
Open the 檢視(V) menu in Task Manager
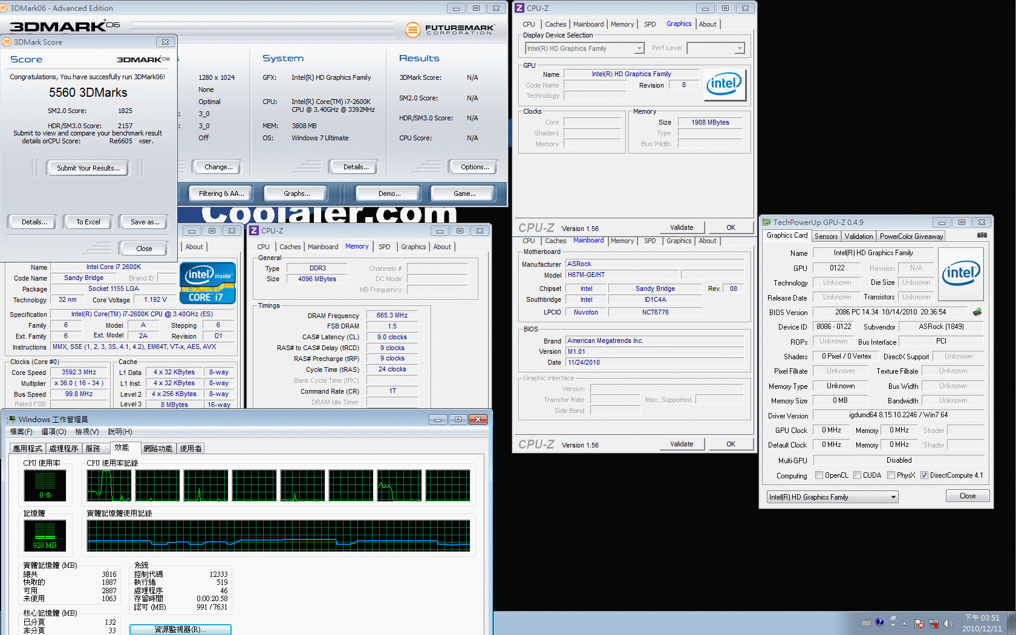(86, 432)
